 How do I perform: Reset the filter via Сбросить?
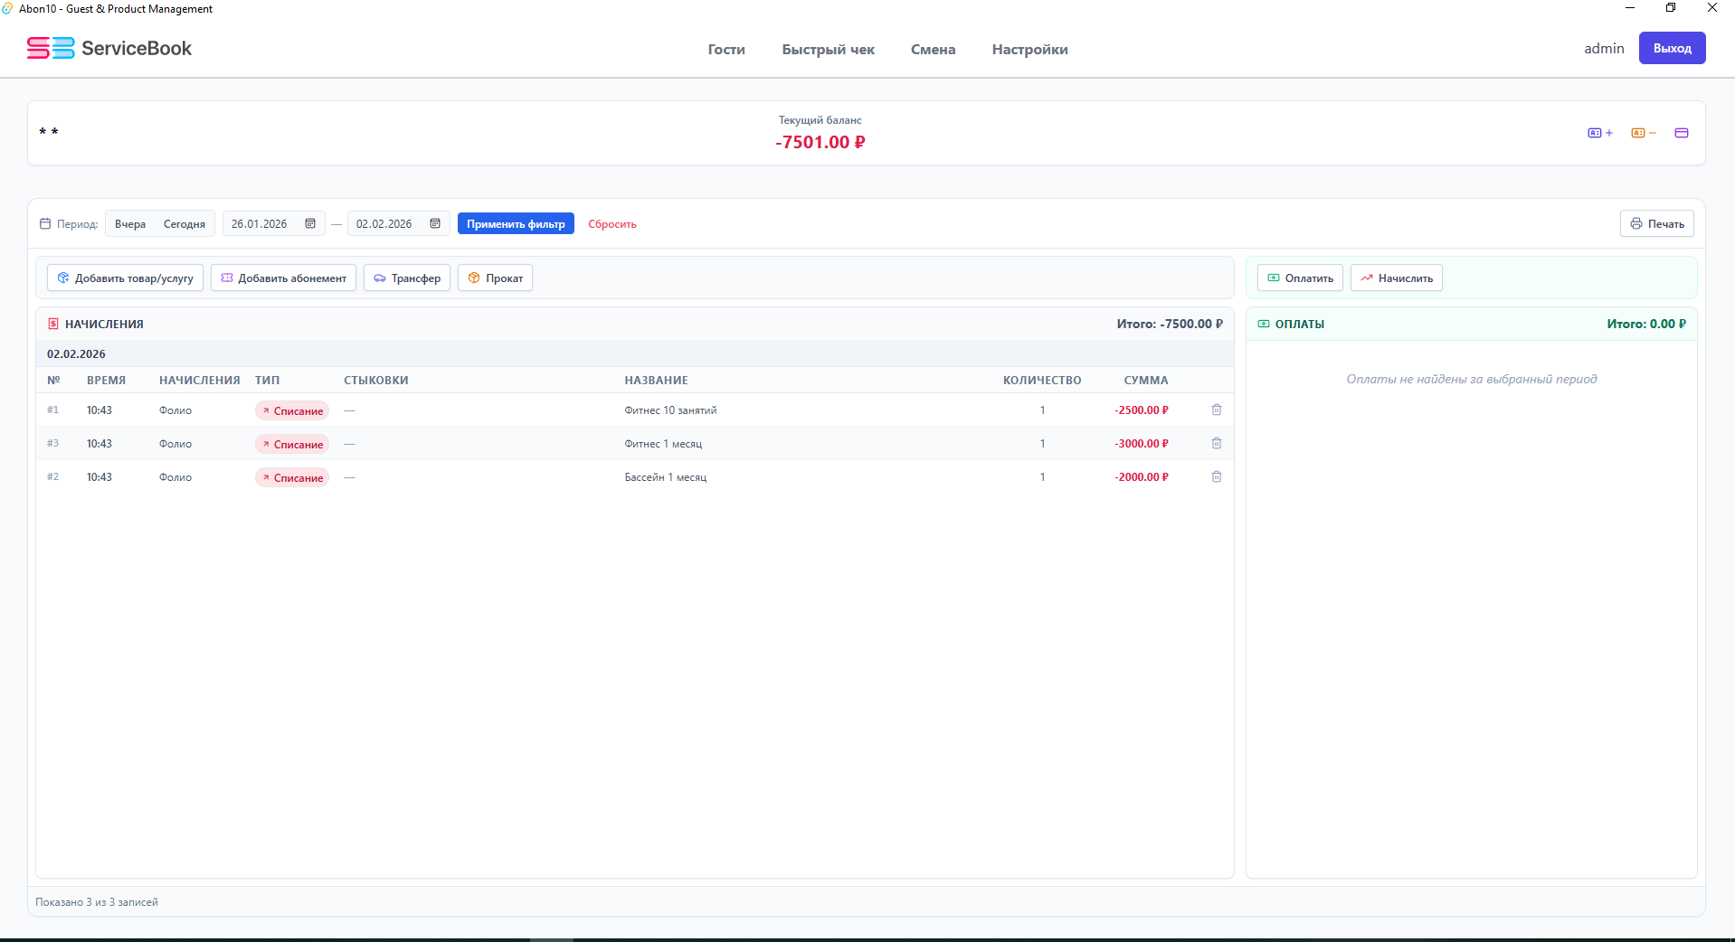612,224
